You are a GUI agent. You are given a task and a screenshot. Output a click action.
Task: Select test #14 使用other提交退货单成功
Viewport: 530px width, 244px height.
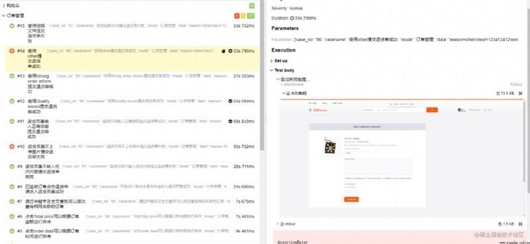(x=132, y=58)
